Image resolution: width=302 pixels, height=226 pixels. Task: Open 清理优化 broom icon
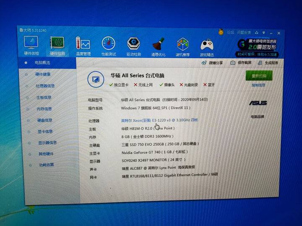coord(158,47)
